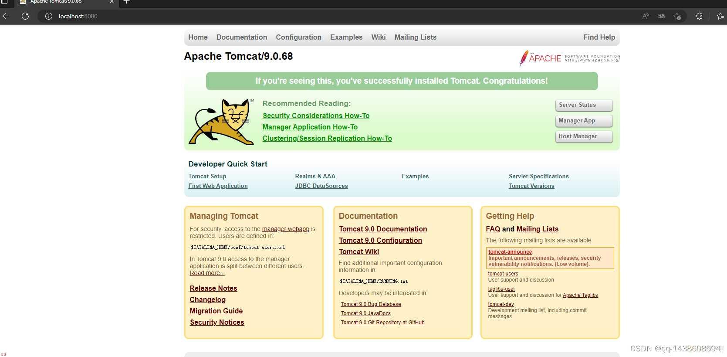Click the successful install congratulations banner
The image size is (727, 357).
402,81
